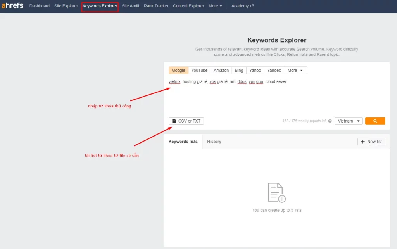Click 'You can create up to 5 lists' text
Image resolution: width=397 pixels, height=249 pixels.
coord(277,210)
